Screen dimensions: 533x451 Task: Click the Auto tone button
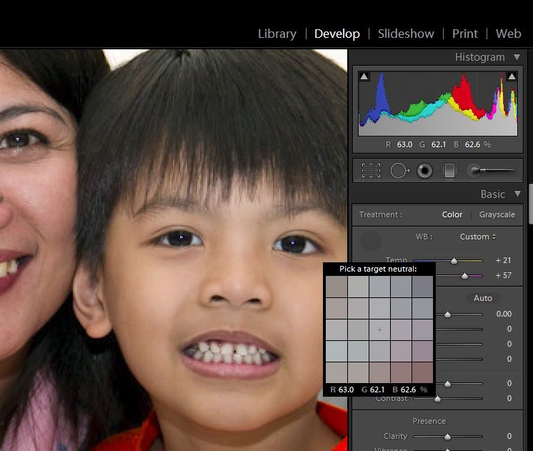coord(483,298)
